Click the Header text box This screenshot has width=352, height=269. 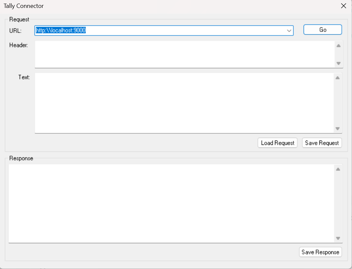184,54
